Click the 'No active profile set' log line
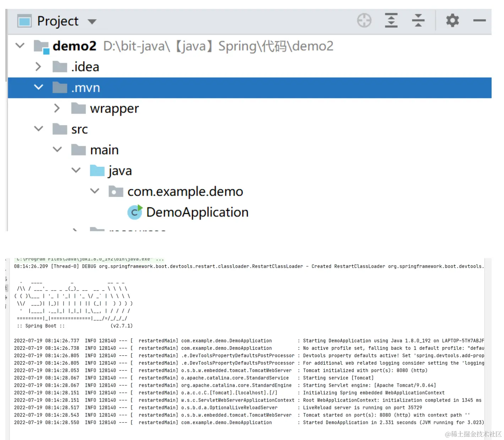504x440 pixels. coord(249,348)
